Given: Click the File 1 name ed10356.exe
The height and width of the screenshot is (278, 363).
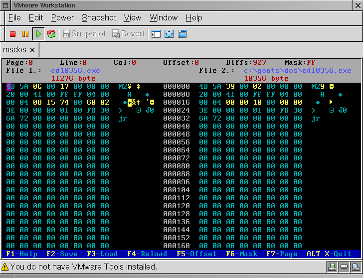Looking at the screenshot, I should click(75, 70).
